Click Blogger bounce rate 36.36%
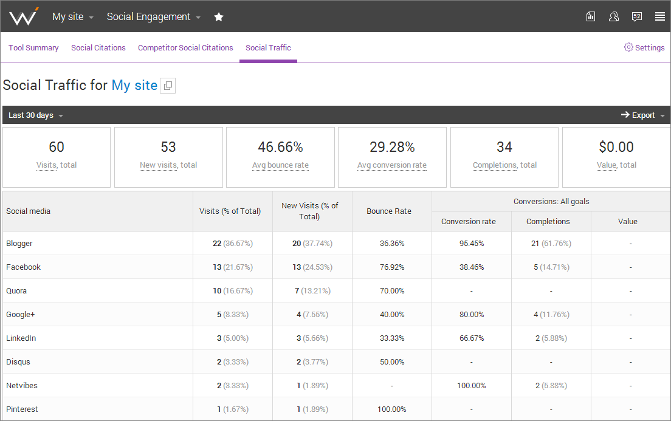The image size is (671, 421). click(392, 244)
